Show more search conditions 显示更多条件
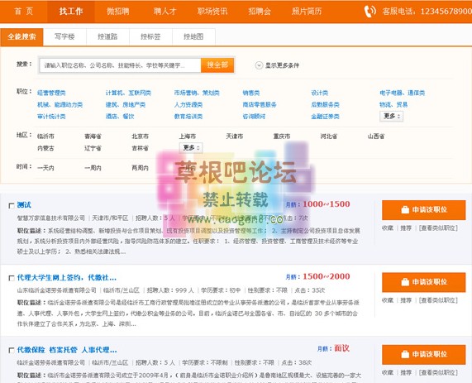 pyautogui.click(x=282, y=65)
